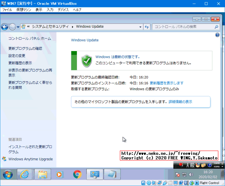Click 詳細情報の表示 link
Image resolution: width=225 pixels, height=186 pixels.
click(180, 102)
